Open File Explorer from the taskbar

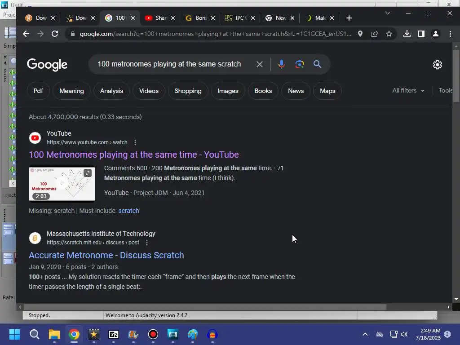click(x=54, y=334)
